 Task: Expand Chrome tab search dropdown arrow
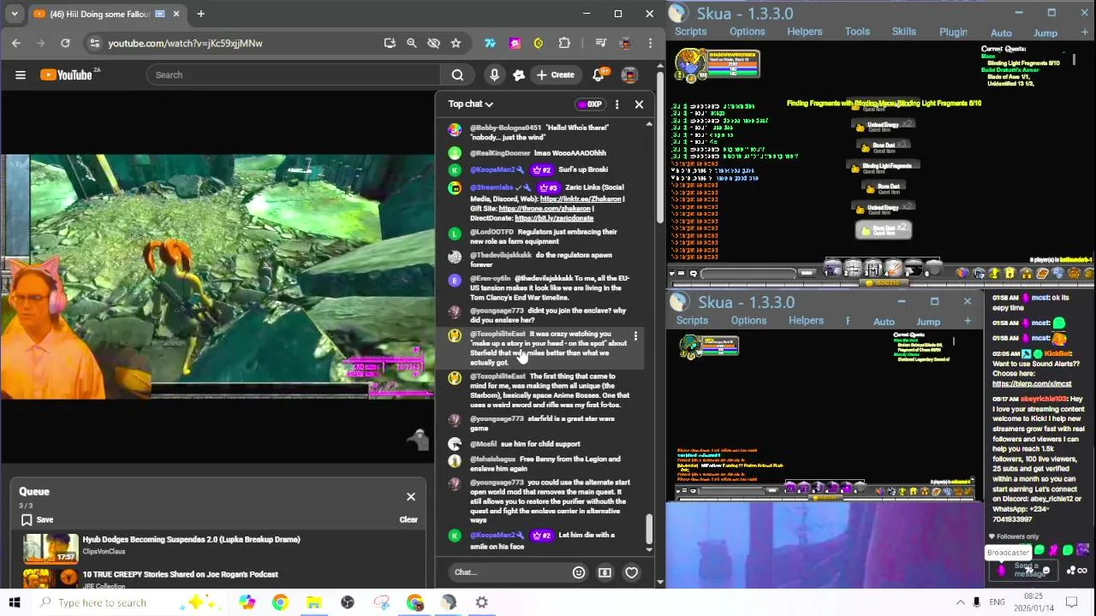click(x=15, y=14)
